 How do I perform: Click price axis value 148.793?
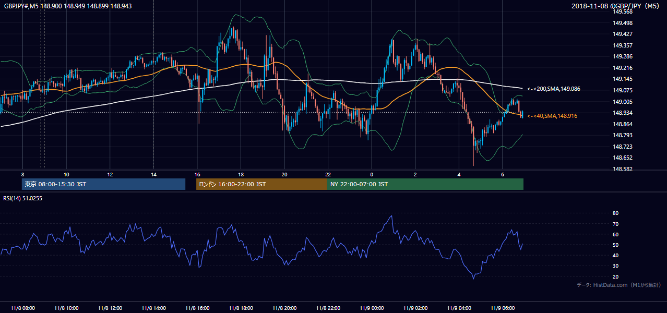pos(623,135)
